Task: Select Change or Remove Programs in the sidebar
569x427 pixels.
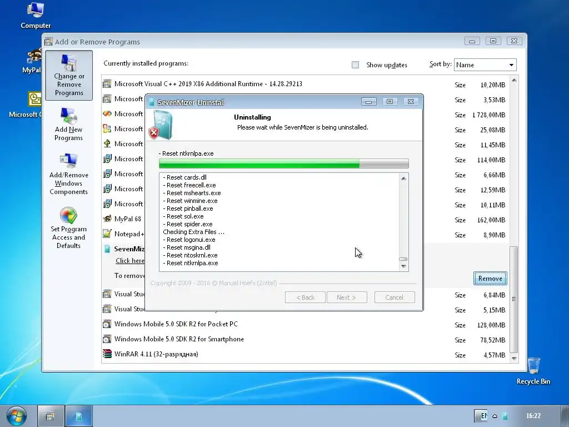Action: tap(69, 75)
